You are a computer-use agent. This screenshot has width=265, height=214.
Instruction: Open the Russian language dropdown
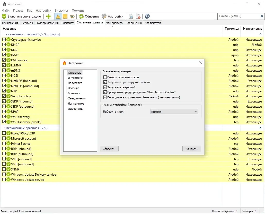click(174, 112)
